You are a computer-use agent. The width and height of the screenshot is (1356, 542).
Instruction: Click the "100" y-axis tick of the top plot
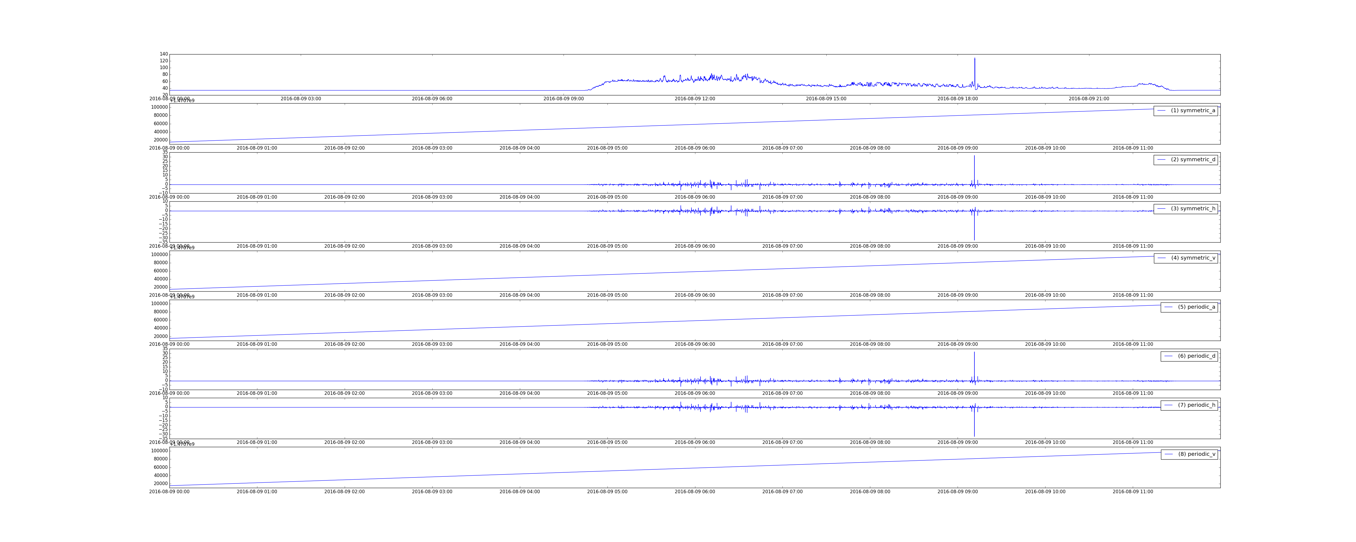tap(164, 67)
